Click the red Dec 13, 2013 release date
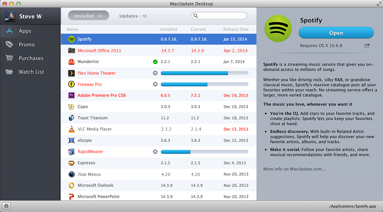The image size is (383, 212). [x=236, y=129]
